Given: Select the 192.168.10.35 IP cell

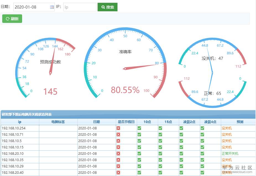Looking at the screenshot, I should (x=20, y=160).
